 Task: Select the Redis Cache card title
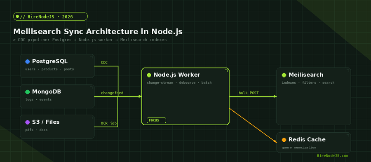[x=307, y=139]
